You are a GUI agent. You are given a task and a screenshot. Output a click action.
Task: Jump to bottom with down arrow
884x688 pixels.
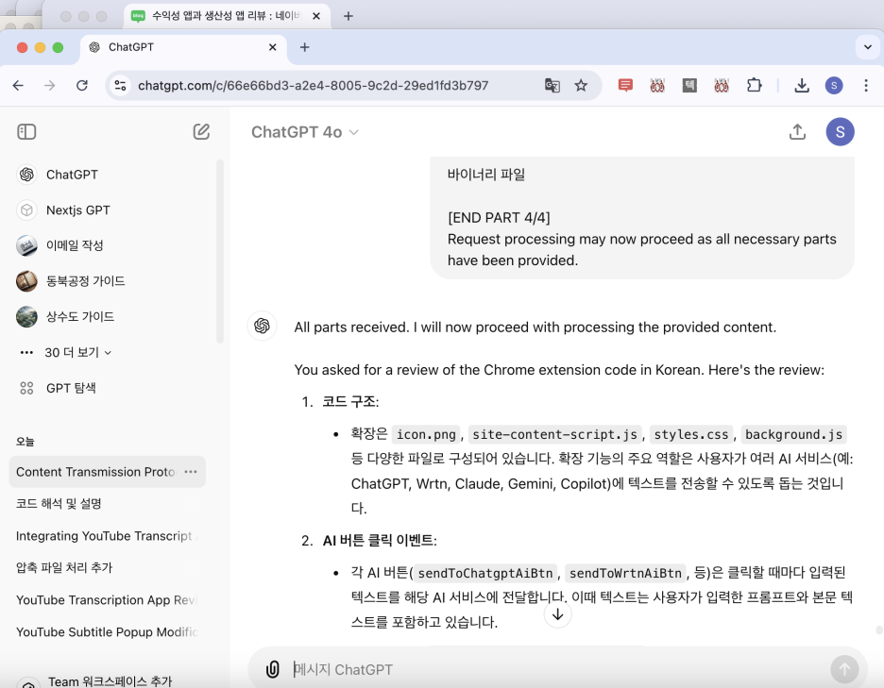point(557,614)
